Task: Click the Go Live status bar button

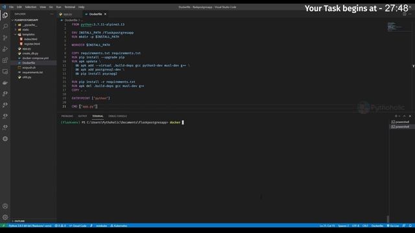Action: (393, 226)
